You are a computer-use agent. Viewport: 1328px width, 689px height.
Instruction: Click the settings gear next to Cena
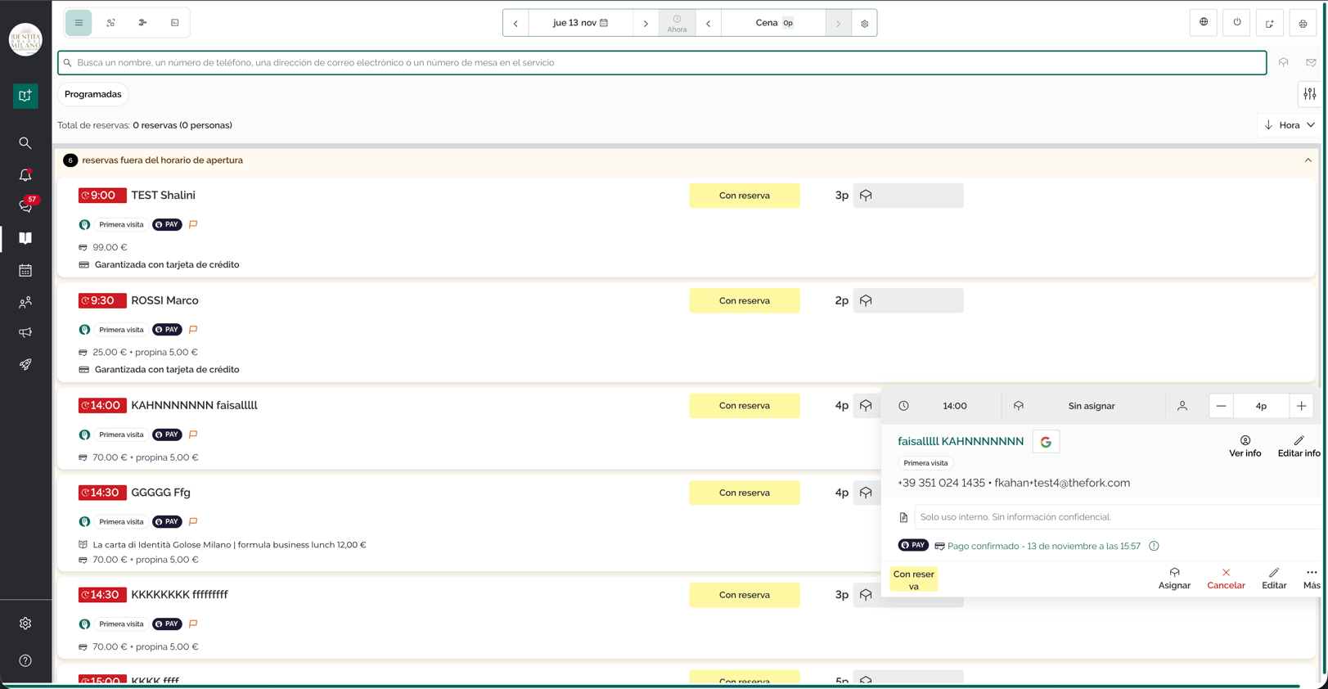click(864, 23)
